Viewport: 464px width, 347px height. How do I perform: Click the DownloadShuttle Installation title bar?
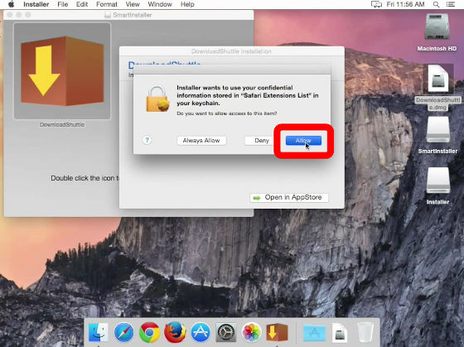pos(232,51)
